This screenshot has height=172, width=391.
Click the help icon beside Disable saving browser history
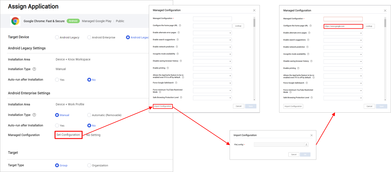click(181, 60)
